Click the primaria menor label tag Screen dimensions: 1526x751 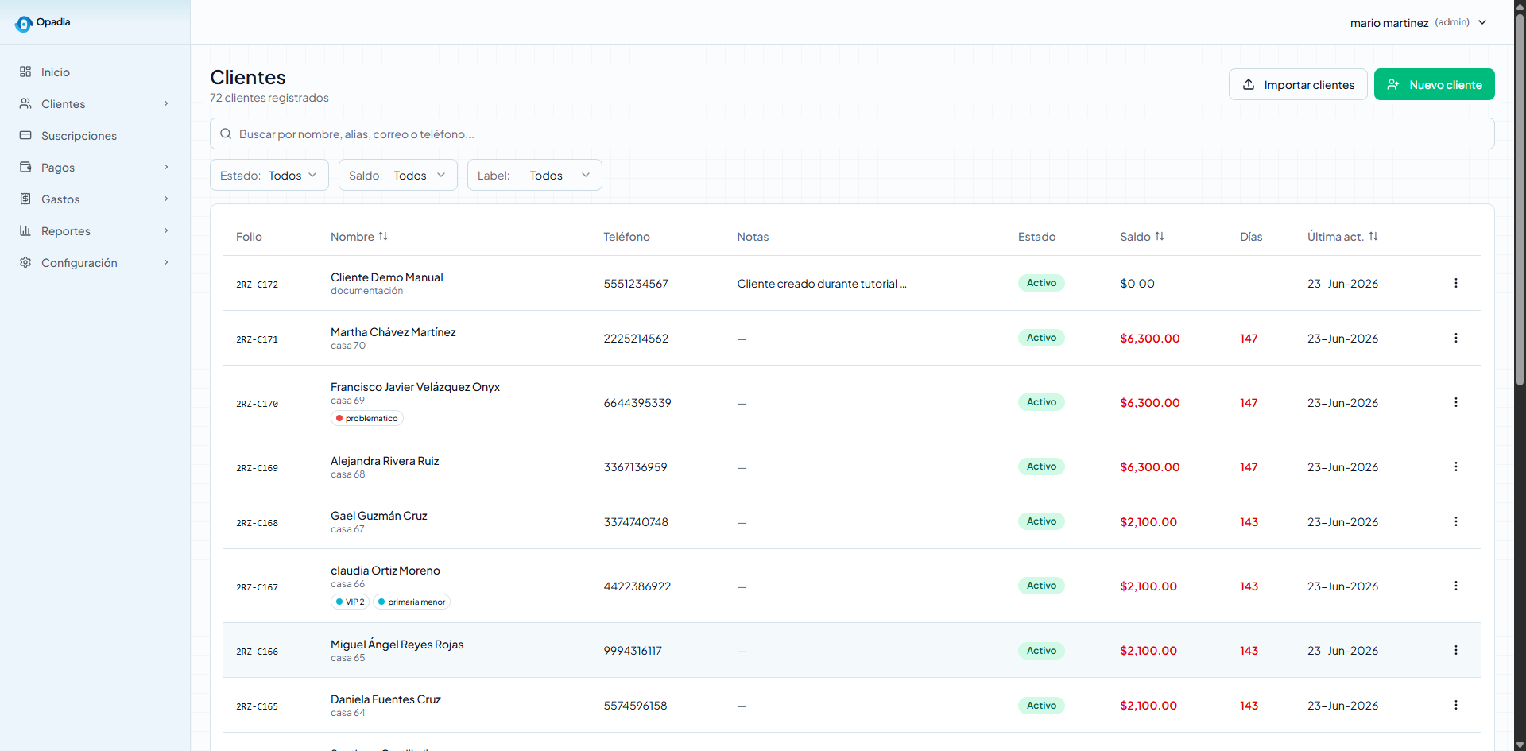coord(412,602)
